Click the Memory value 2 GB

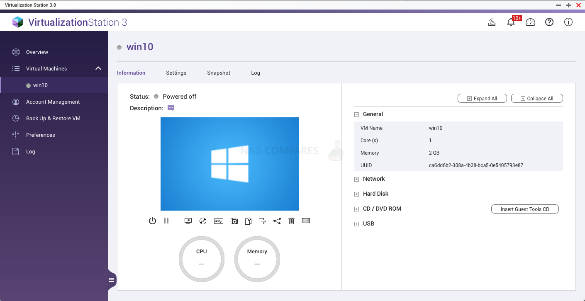(x=434, y=153)
